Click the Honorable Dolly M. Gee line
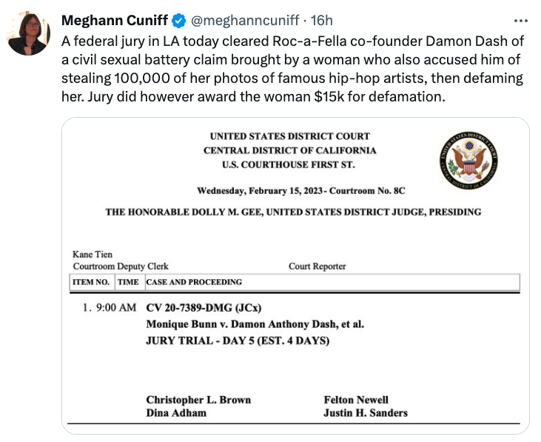Viewport: 541px width, 442px height. [x=293, y=212]
